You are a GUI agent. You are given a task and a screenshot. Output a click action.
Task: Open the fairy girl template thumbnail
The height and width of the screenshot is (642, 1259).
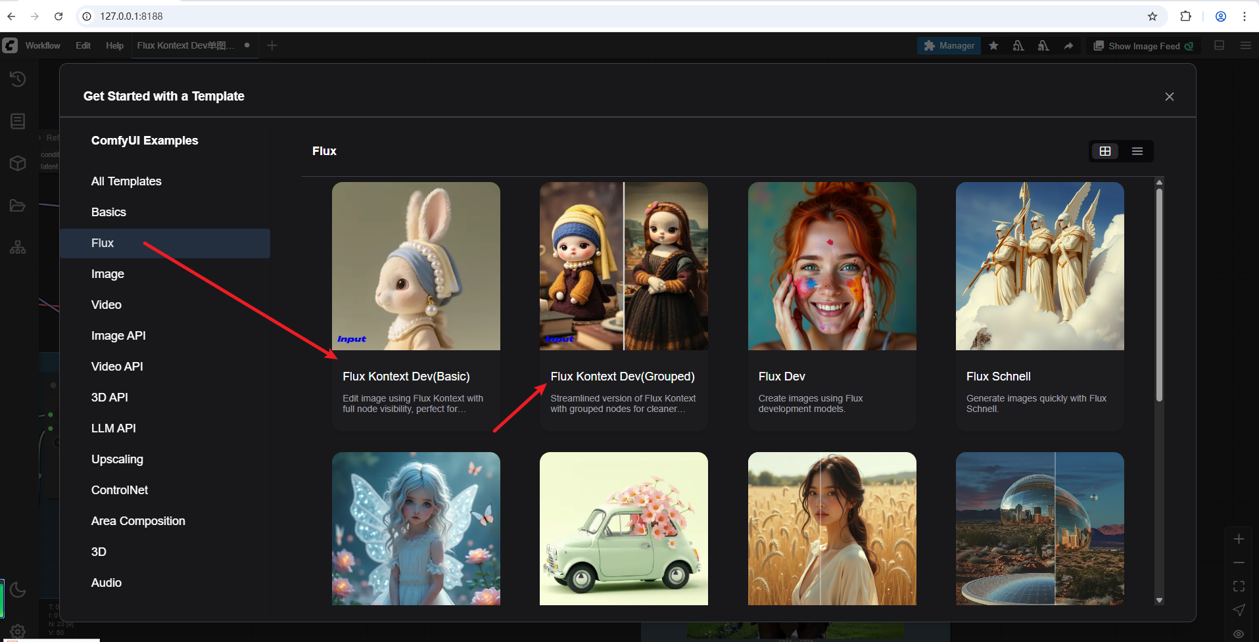(x=416, y=528)
